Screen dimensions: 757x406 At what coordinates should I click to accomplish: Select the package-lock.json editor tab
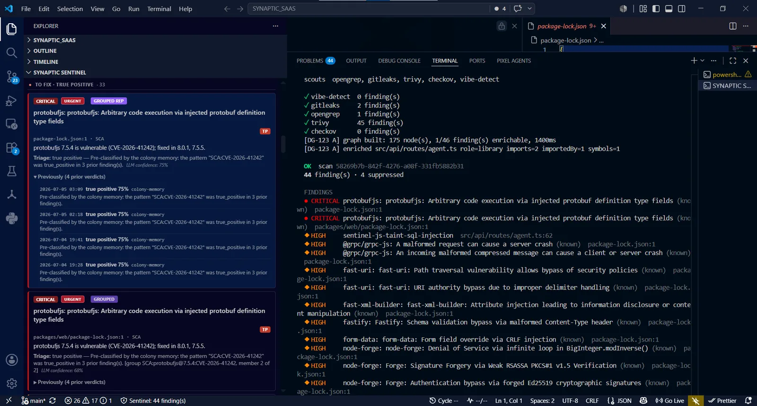[567, 26]
